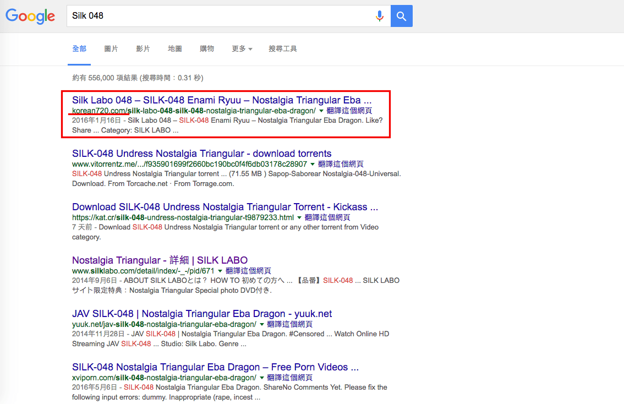Screen dimensions: 624x404
Task: Expand arrow next to kat.cr URL
Action: (299, 217)
